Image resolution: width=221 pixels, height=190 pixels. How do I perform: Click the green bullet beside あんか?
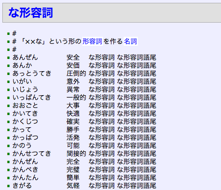8,66
